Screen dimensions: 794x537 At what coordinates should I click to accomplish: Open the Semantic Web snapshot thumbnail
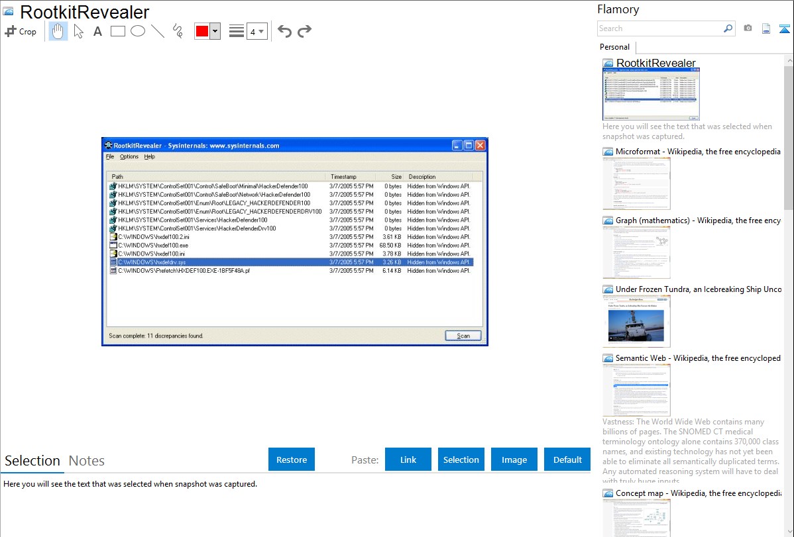[x=636, y=390]
